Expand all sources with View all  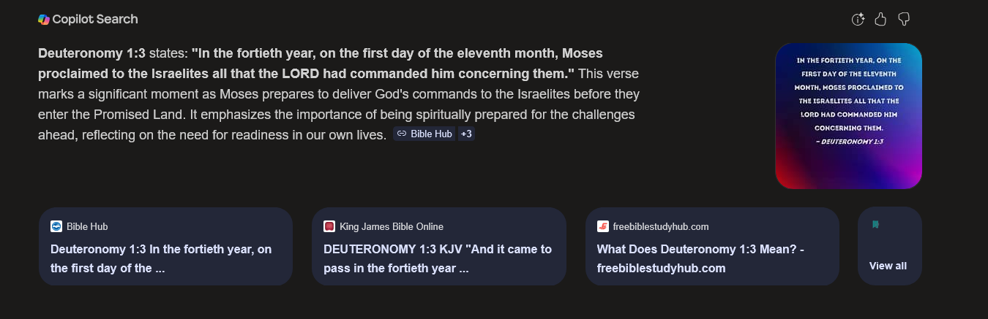point(888,266)
